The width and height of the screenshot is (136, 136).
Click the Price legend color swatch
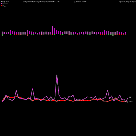[2, 6]
